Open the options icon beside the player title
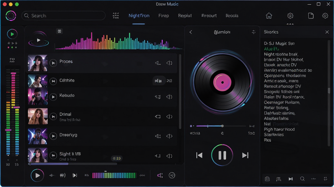 tap(253, 32)
